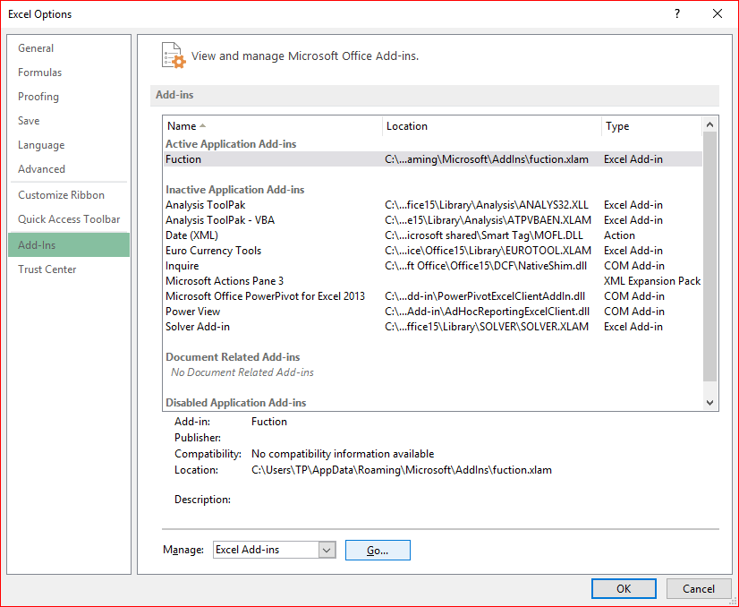
Task: Select the Euro Currency Tools entry
Action: [x=213, y=251]
